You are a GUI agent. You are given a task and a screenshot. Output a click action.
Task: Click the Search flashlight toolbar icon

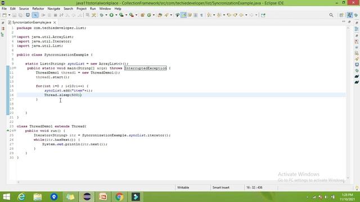[x=166, y=15]
